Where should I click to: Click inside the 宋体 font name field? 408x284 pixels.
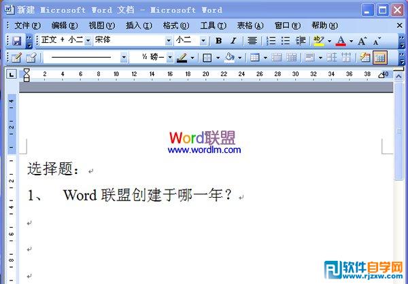tap(129, 41)
